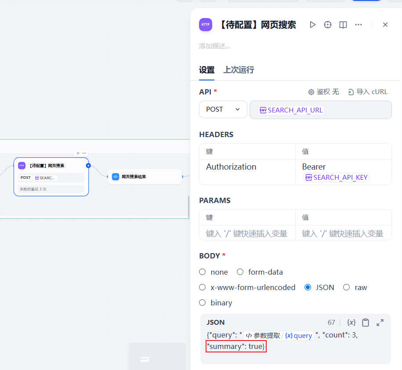Switch to the 设置 tab
Image resolution: width=402 pixels, height=370 pixels.
click(x=206, y=70)
